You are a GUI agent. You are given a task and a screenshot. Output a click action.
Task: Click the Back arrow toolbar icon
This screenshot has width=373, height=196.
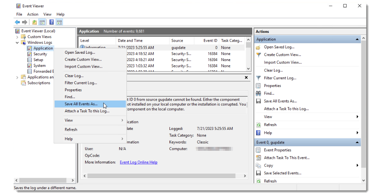[x=17, y=22]
